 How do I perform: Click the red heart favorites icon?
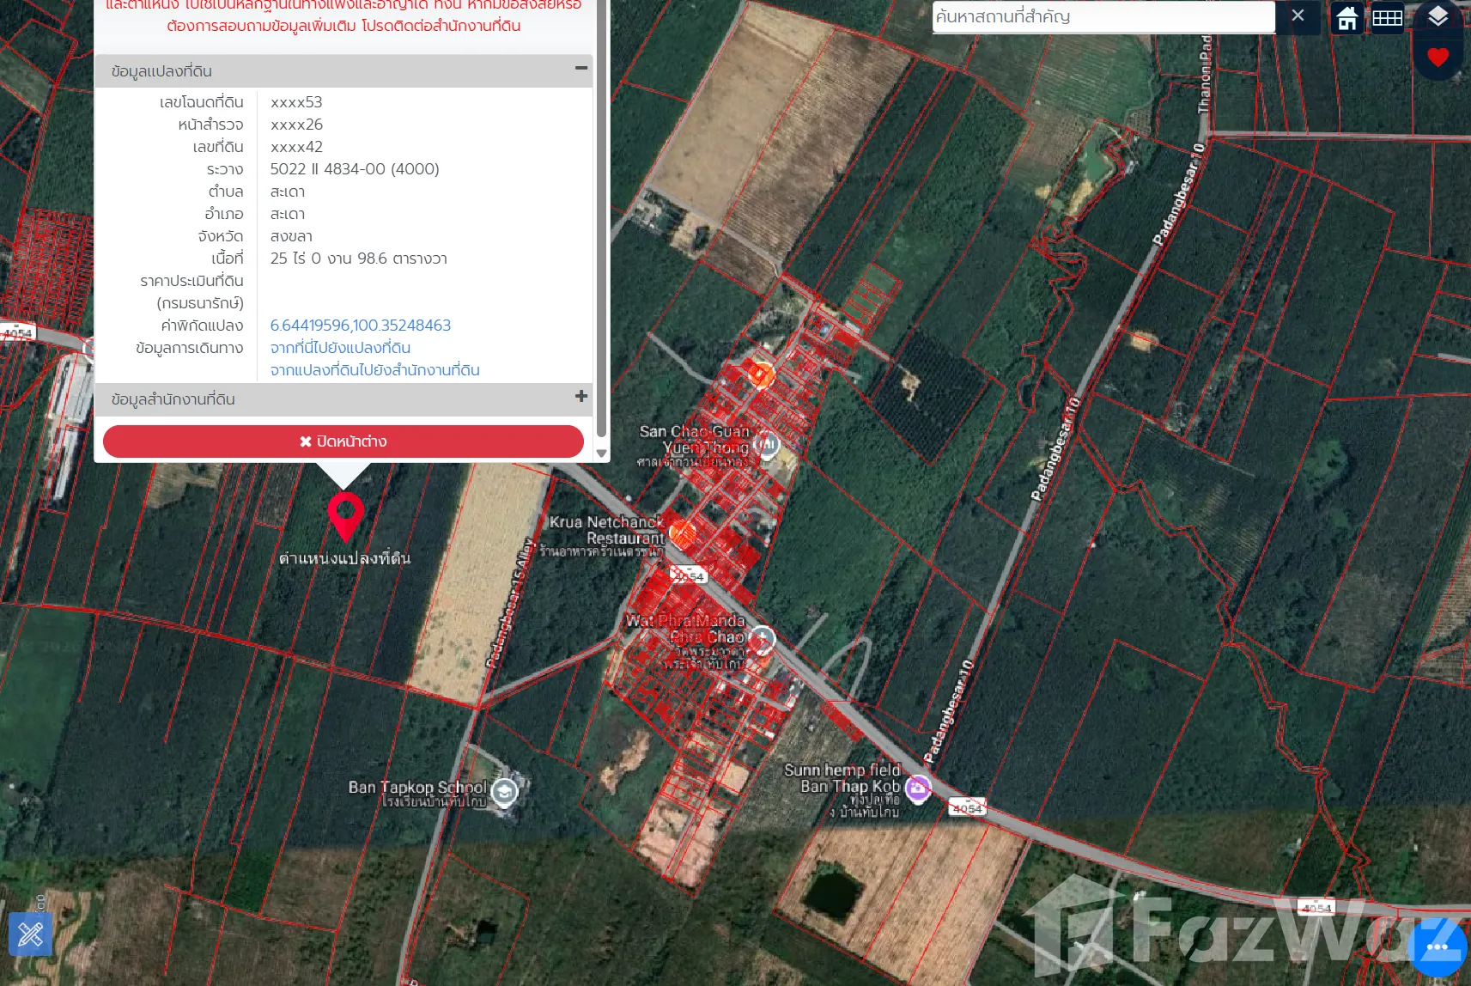pyautogui.click(x=1438, y=58)
